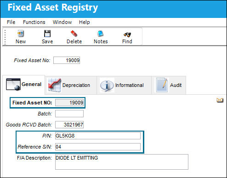The image size is (227, 178).
Task: Open the Audit tab
Action: tap(169, 85)
